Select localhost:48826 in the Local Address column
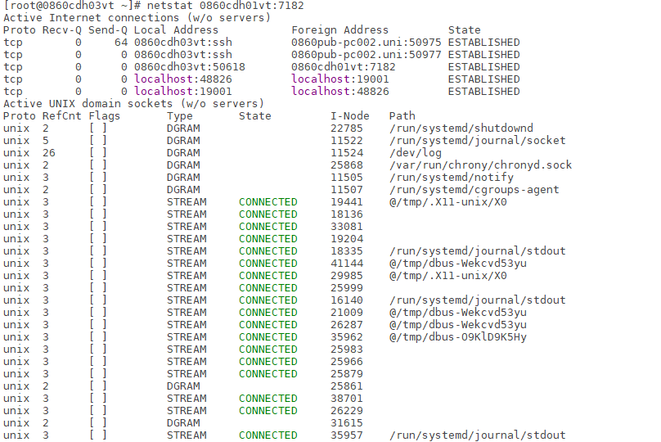Viewport: 661px width, 442px height. tap(183, 79)
